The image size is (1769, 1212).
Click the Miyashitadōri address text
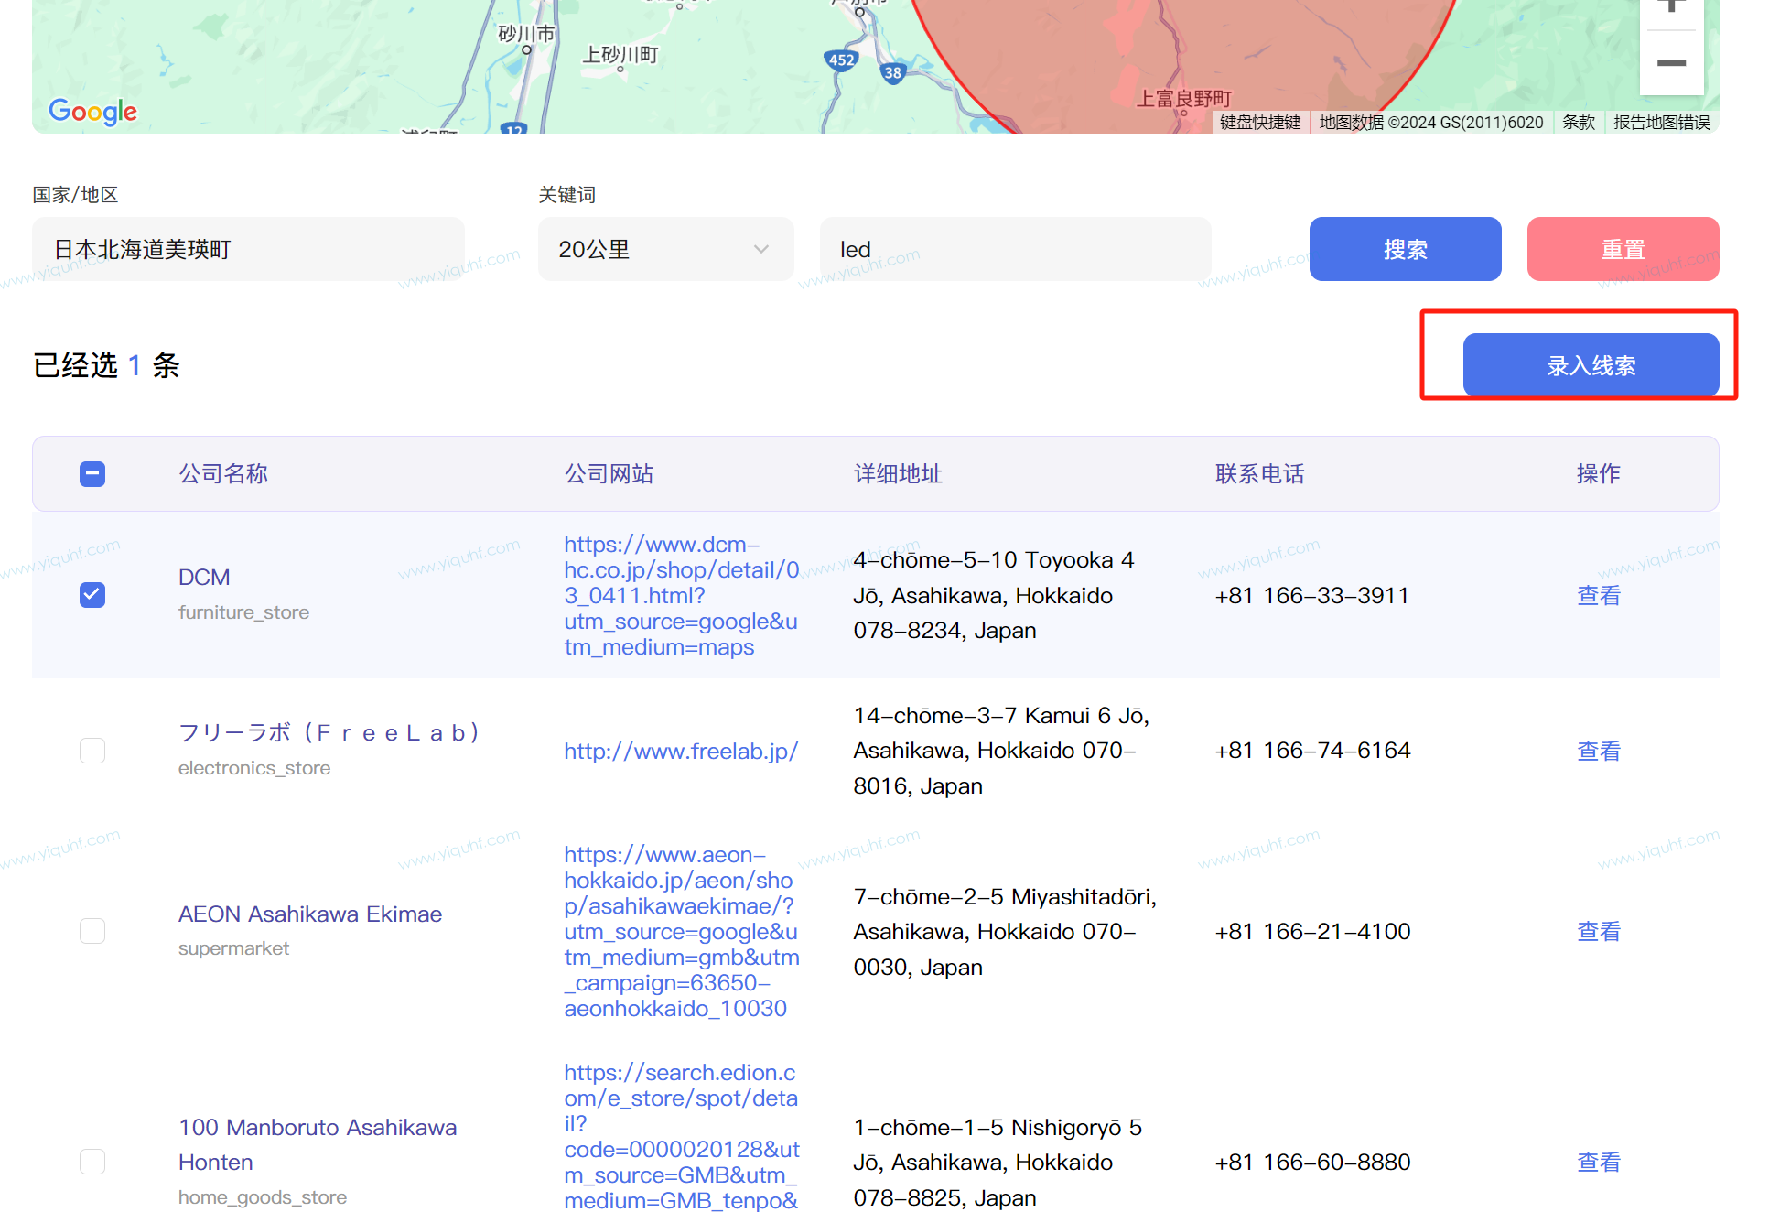tap(1005, 932)
